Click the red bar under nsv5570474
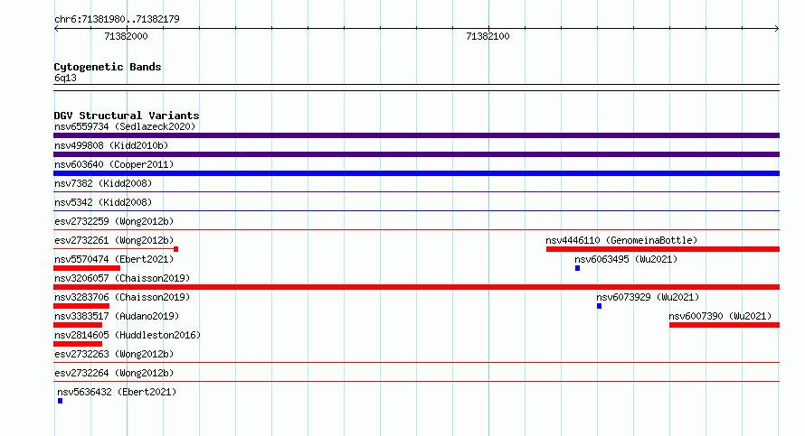The height and width of the screenshot is (436, 805). click(87, 268)
